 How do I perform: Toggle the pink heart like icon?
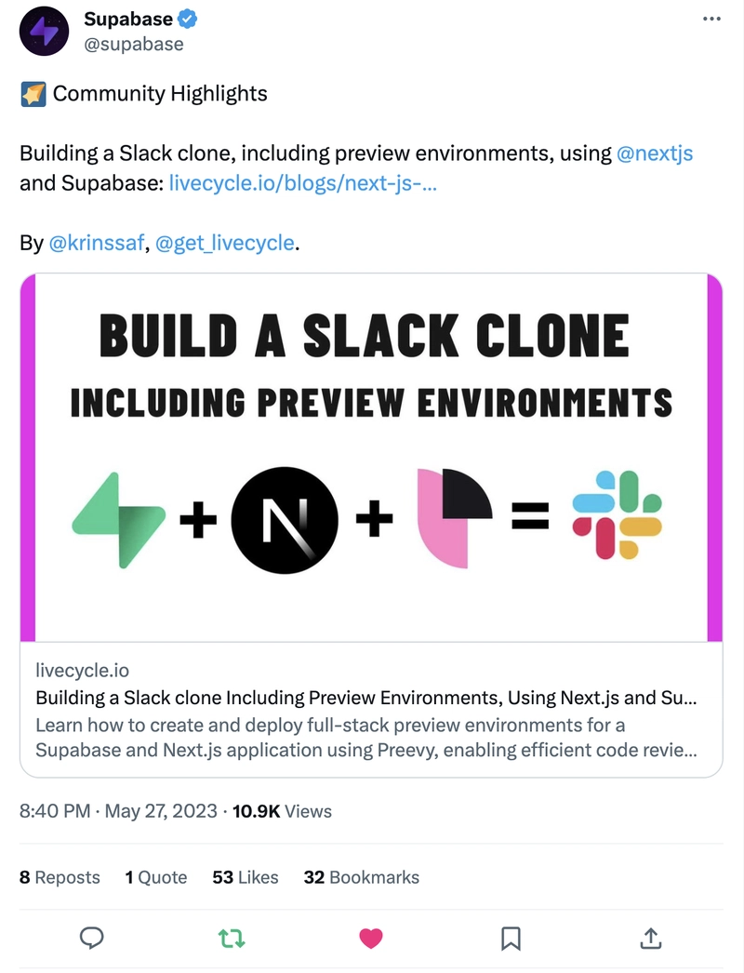(x=371, y=939)
